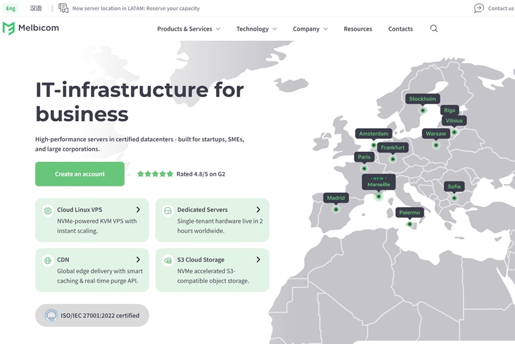The width and height of the screenshot is (515, 344).
Task: Click the Sofia map label
Action: (454, 186)
